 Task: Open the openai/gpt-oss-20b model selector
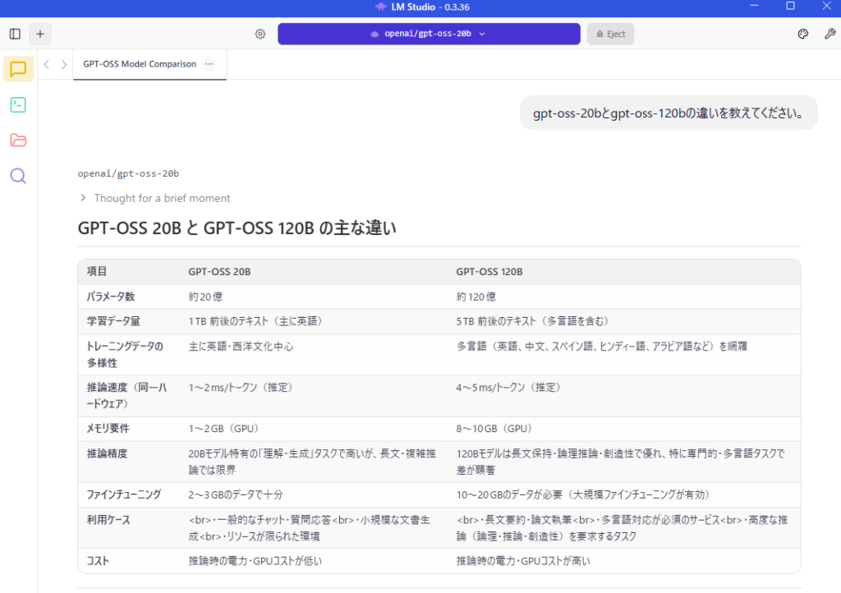click(429, 34)
